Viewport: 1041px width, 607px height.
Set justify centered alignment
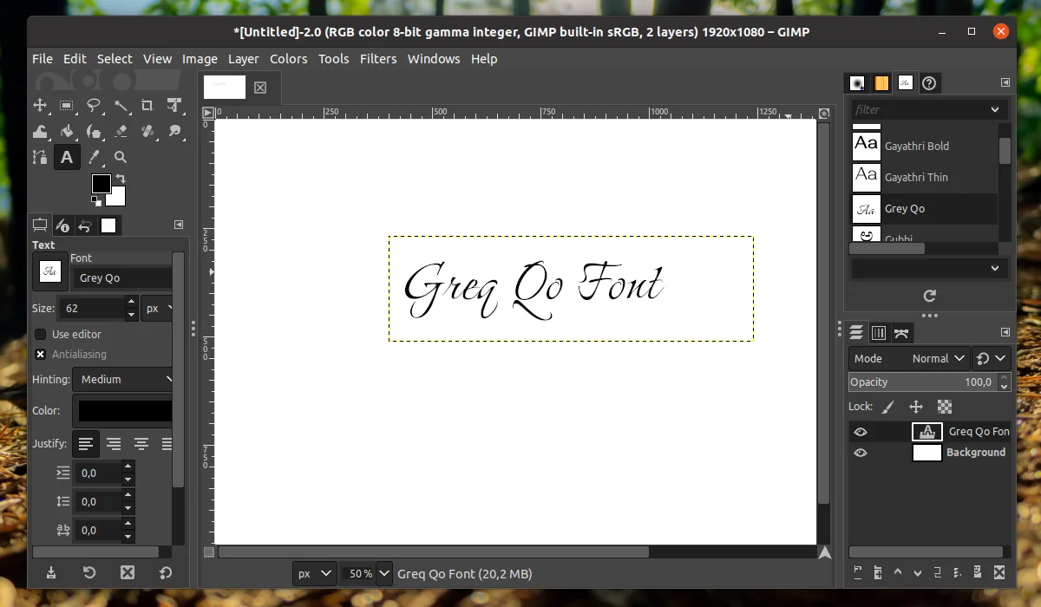point(141,444)
